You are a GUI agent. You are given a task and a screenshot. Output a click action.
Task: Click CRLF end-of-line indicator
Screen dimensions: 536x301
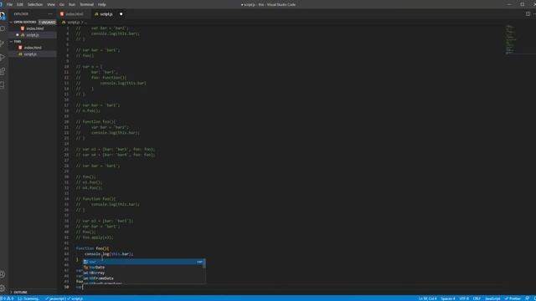coord(477,298)
